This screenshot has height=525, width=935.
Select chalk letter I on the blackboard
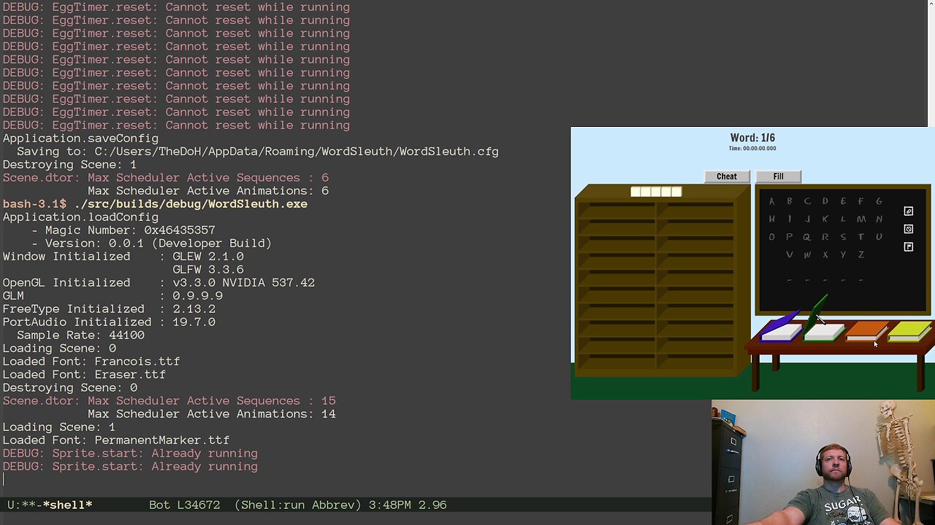790,219
